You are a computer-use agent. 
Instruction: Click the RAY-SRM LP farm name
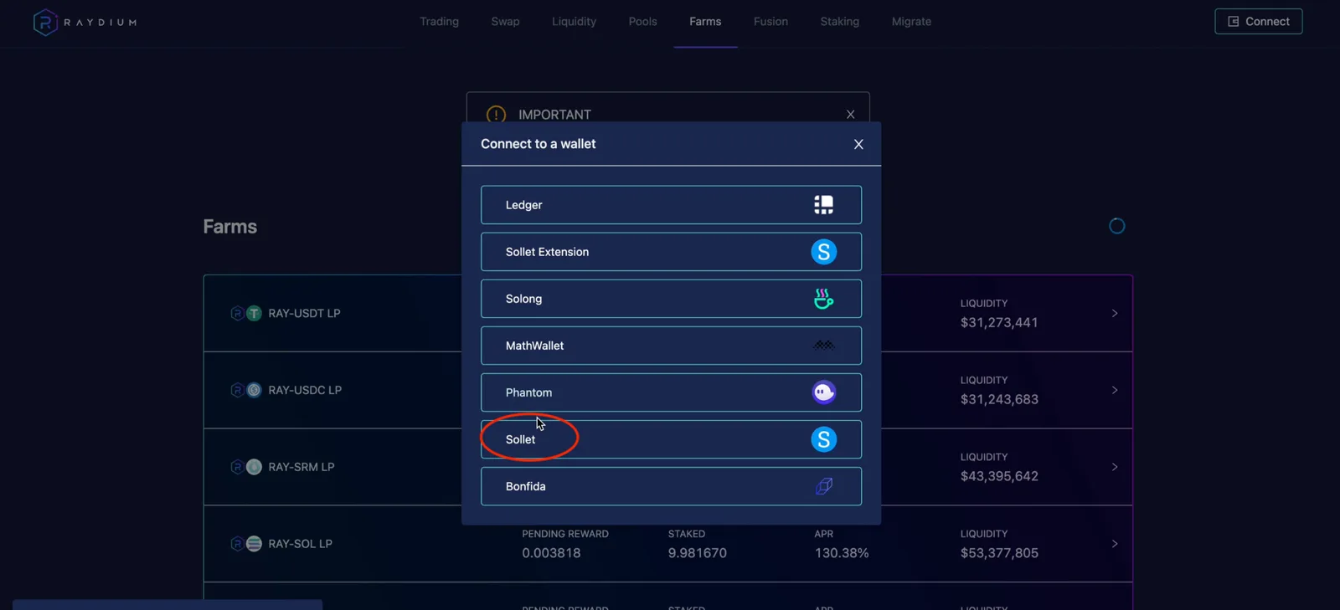[301, 467]
